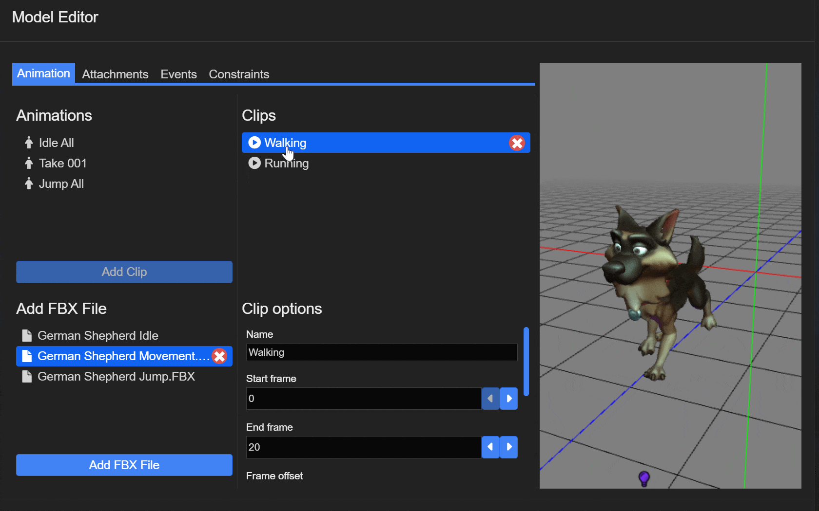The image size is (819, 511).
Task: Select German Shepherd Jump.FBX file
Action: [116, 376]
